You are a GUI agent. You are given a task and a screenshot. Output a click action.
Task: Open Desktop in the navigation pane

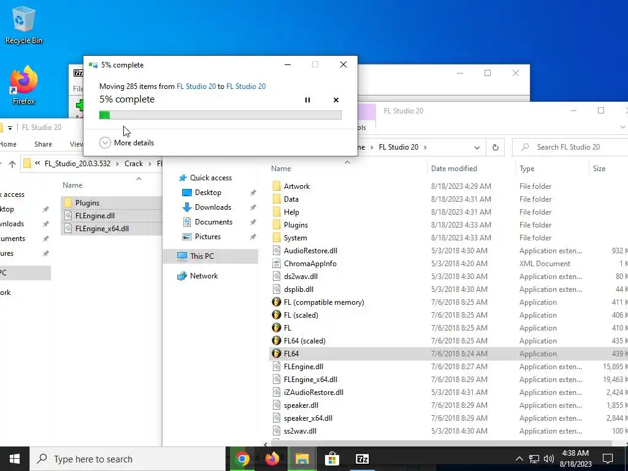208,193
